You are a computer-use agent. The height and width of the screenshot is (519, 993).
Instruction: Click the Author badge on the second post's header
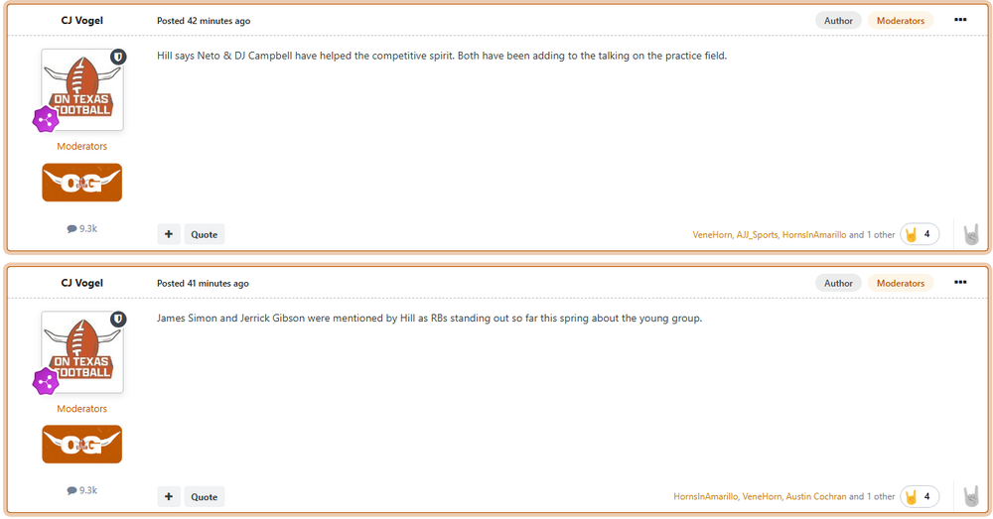(x=838, y=283)
